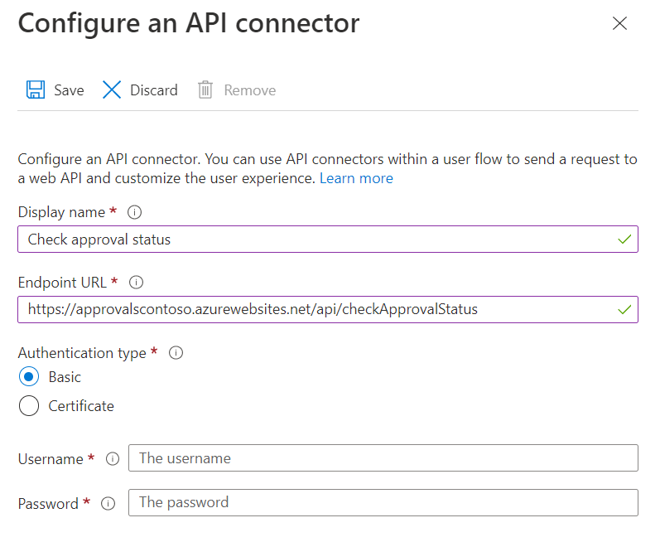Focus the Password input field
This screenshot has width=660, height=542.
coord(383,502)
